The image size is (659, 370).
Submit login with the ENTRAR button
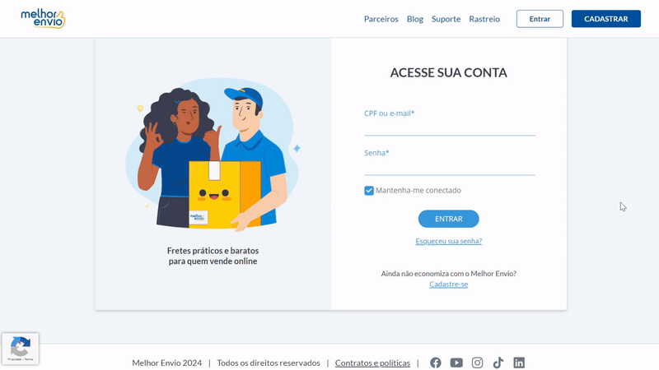[x=448, y=219]
